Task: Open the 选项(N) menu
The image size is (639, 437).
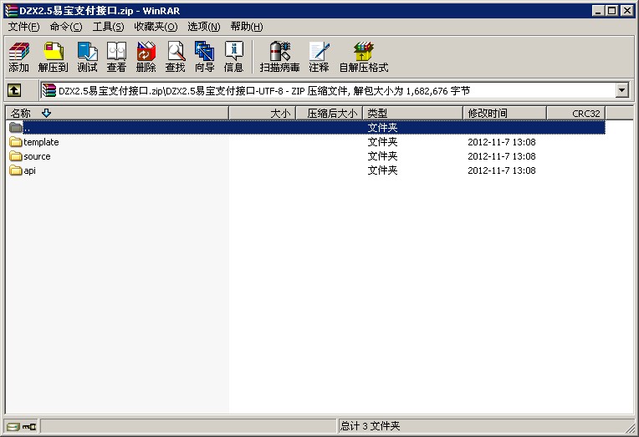Action: point(204,27)
